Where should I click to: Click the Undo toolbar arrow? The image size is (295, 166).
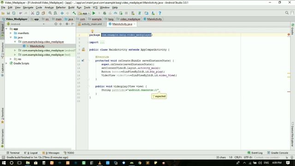(x=20, y=13)
